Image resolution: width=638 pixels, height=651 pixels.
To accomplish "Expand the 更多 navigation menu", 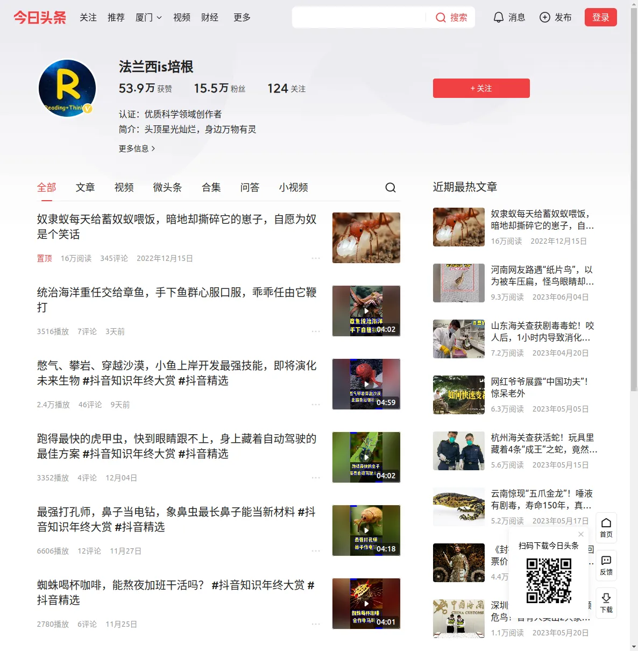I will point(242,18).
